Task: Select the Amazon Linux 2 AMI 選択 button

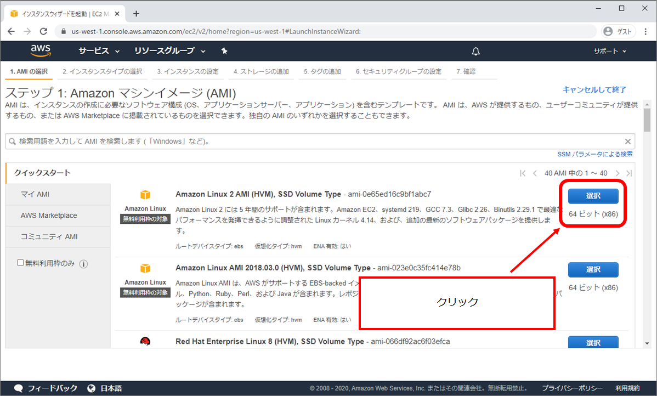Action: click(593, 196)
